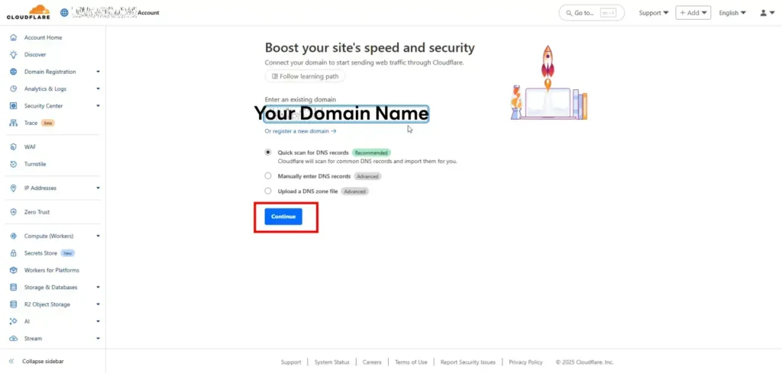Click the Secrets Store lock icon

point(14,253)
